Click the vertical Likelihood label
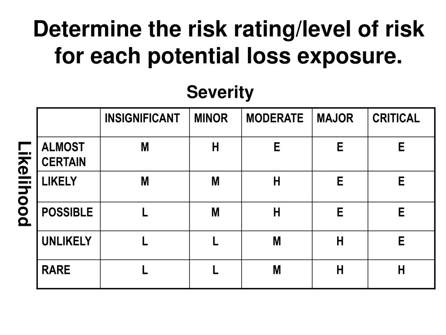The height and width of the screenshot is (335, 446). coord(24,184)
